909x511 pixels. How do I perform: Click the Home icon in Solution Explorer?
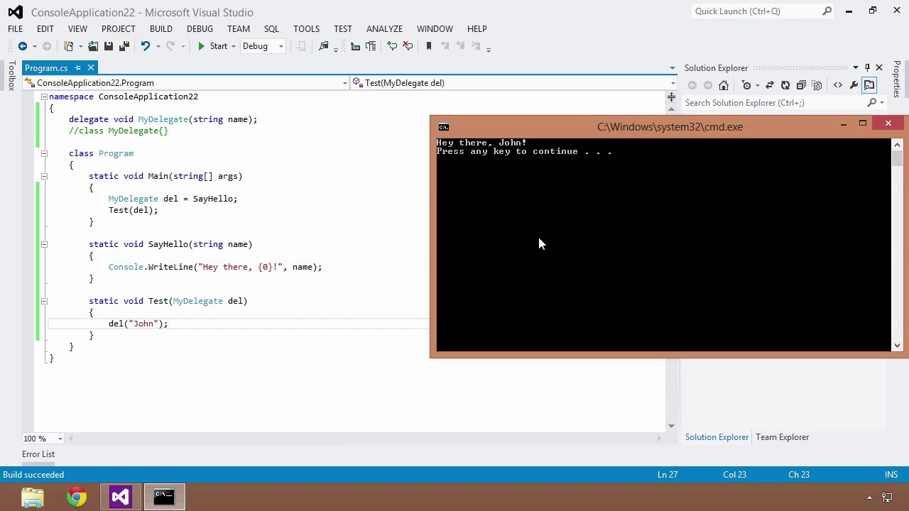(723, 85)
